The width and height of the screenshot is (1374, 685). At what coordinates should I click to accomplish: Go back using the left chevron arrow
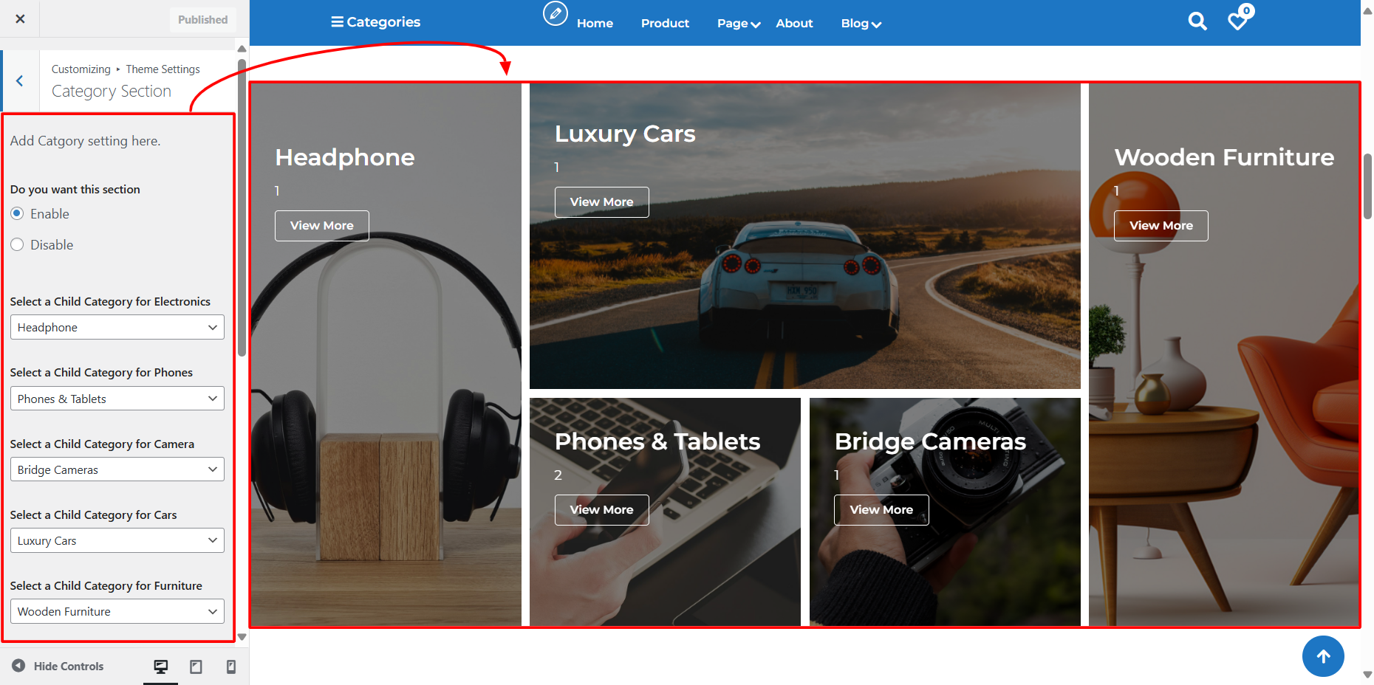(x=20, y=81)
